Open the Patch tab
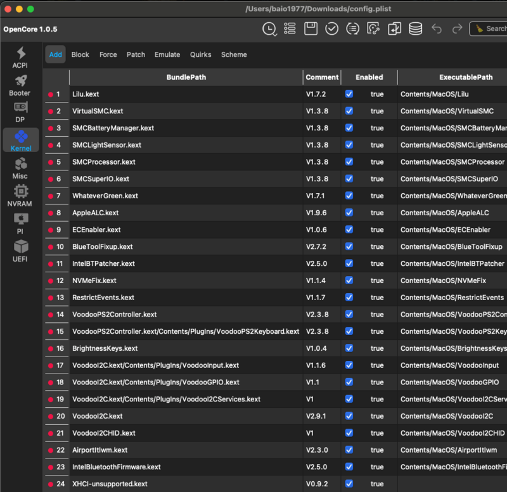 136,54
